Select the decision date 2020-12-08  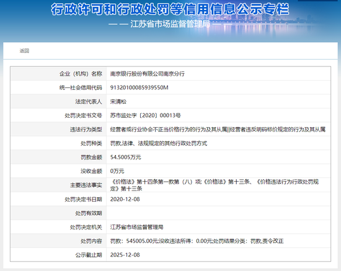(125, 199)
